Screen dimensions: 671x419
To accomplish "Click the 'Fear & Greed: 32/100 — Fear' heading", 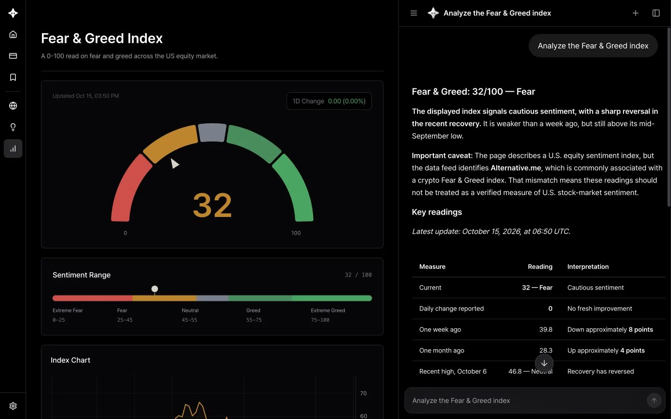I will (x=473, y=92).
